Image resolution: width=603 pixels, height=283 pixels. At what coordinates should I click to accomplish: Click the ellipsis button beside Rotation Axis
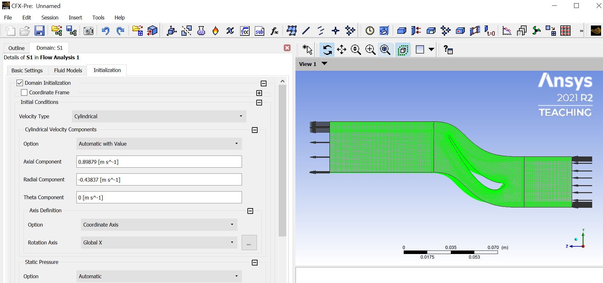[x=249, y=243]
